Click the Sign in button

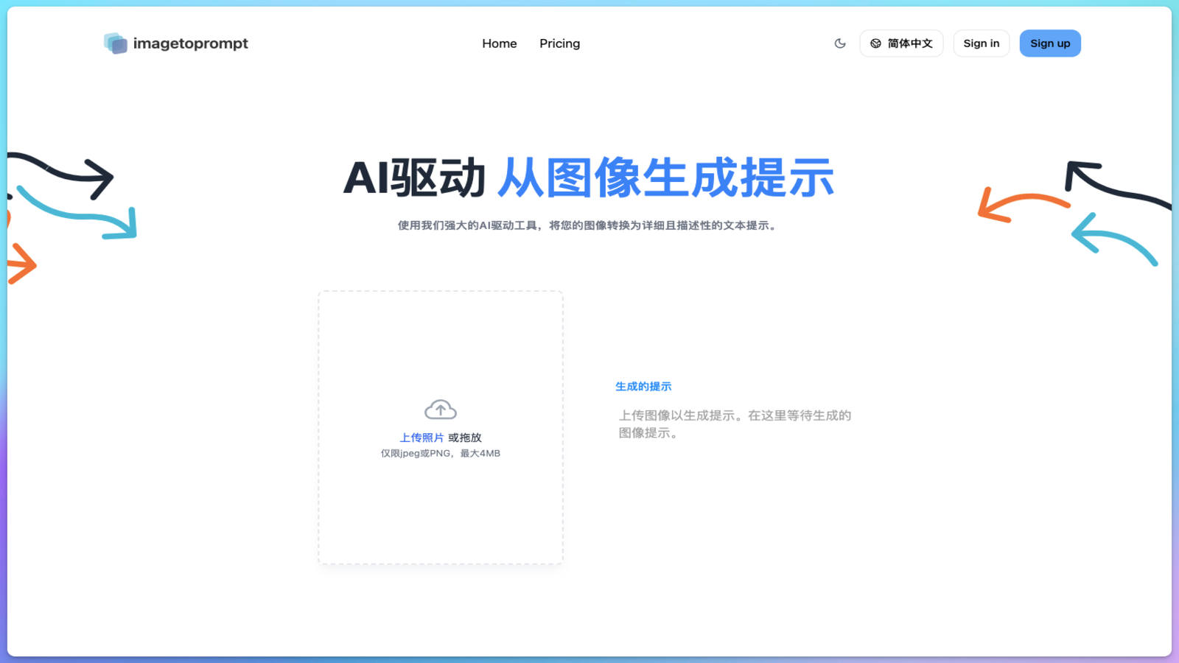[x=981, y=43]
